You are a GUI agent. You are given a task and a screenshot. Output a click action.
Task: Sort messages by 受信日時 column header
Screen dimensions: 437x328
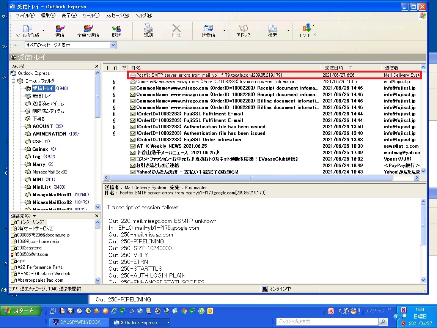(x=351, y=68)
